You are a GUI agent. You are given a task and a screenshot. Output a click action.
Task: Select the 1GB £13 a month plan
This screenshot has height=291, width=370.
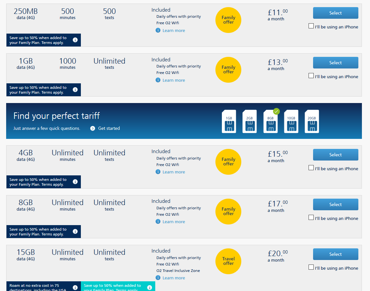tap(335, 63)
